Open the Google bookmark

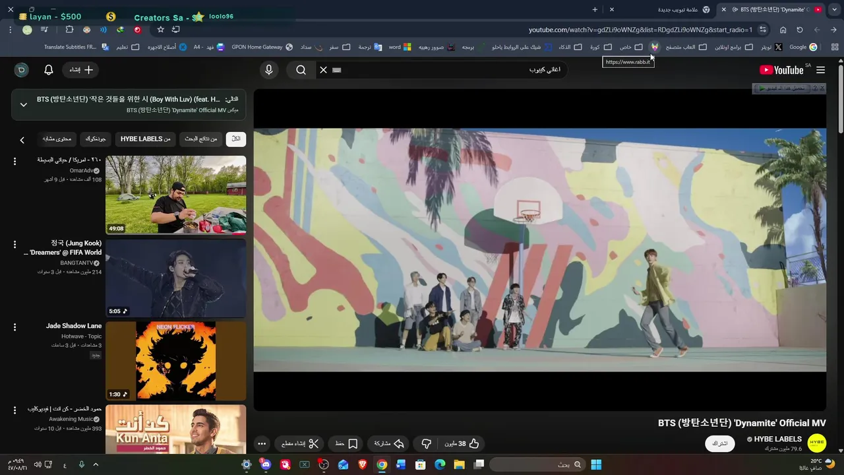(x=803, y=47)
